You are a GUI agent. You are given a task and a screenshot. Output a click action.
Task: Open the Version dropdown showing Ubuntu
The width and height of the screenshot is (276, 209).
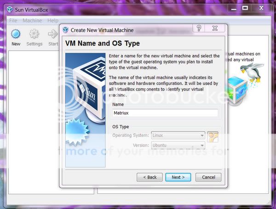178,145
